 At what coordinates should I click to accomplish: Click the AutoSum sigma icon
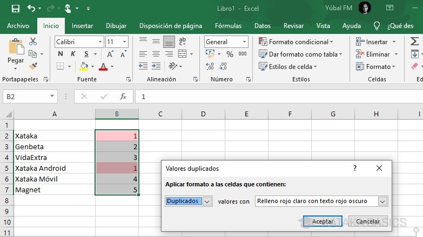[x=414, y=41]
